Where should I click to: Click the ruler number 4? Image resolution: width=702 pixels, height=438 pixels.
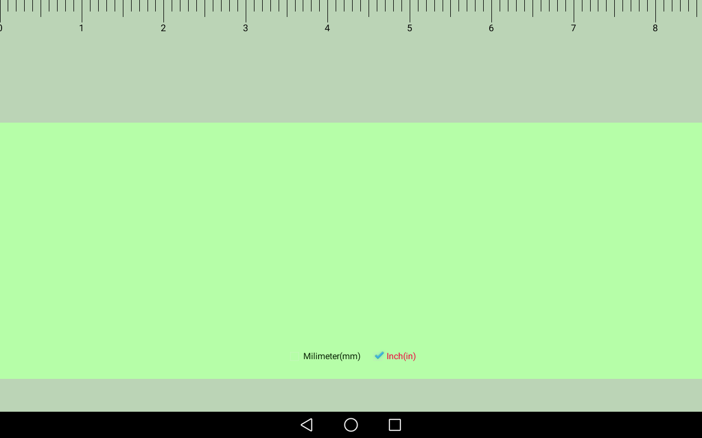(327, 28)
